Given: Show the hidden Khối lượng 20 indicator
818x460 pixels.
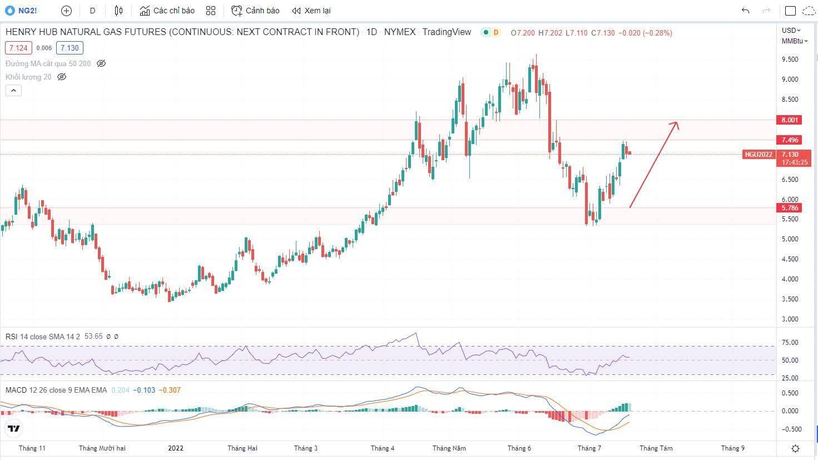Looking at the screenshot, I should click(x=62, y=77).
